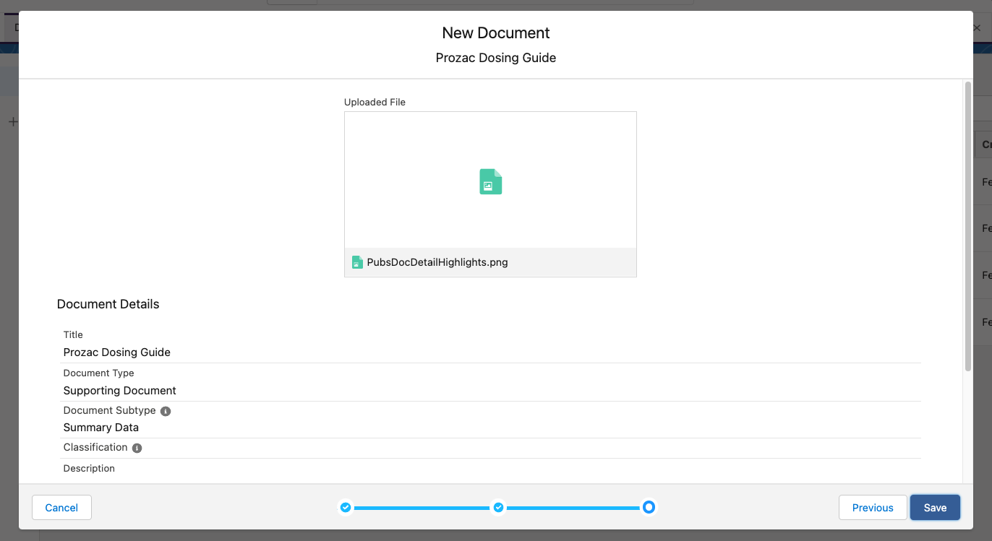
Task: Click the large green image file icon
Action: tap(490, 182)
